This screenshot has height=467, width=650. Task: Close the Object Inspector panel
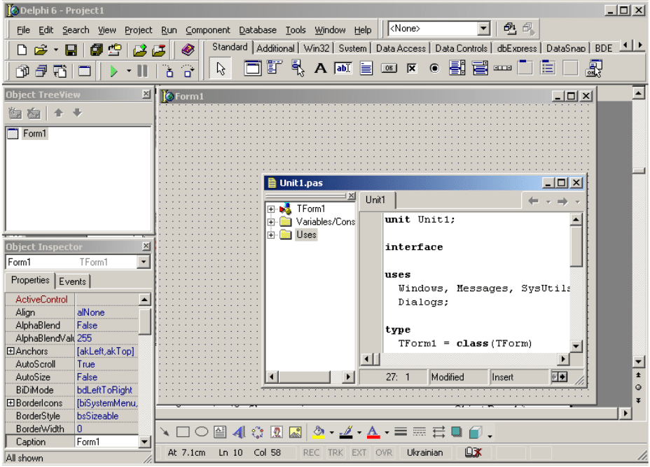pos(146,246)
